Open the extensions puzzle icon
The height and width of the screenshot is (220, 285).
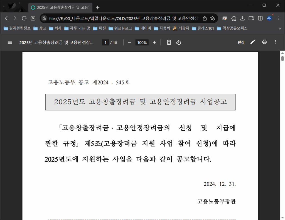234,18
